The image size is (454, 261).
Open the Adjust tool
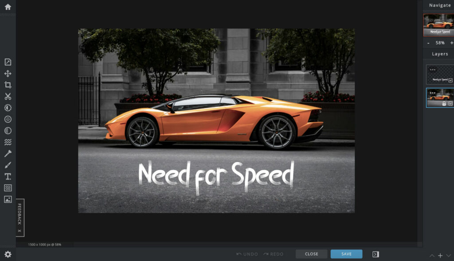click(x=8, y=107)
